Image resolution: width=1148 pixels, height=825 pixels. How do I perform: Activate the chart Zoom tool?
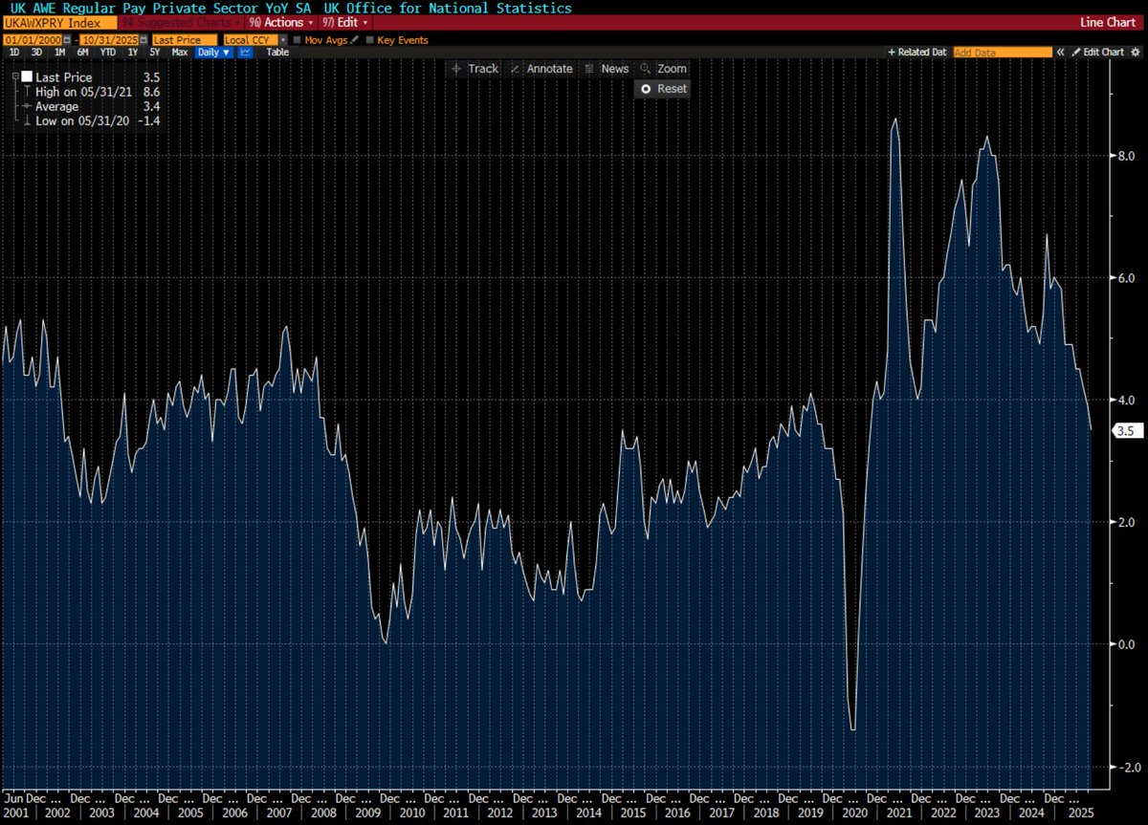click(x=663, y=69)
